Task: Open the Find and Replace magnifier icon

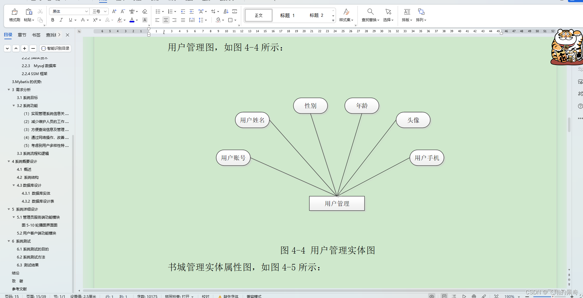Action: 370,12
